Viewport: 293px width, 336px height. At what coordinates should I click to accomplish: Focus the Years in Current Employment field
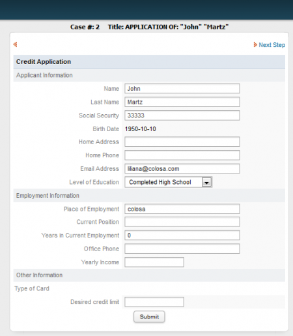coord(182,236)
